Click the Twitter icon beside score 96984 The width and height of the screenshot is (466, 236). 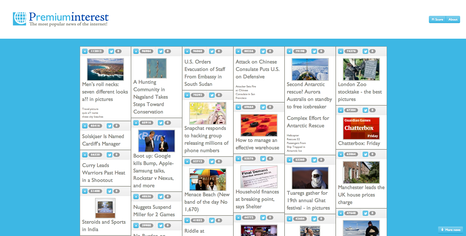point(161,51)
